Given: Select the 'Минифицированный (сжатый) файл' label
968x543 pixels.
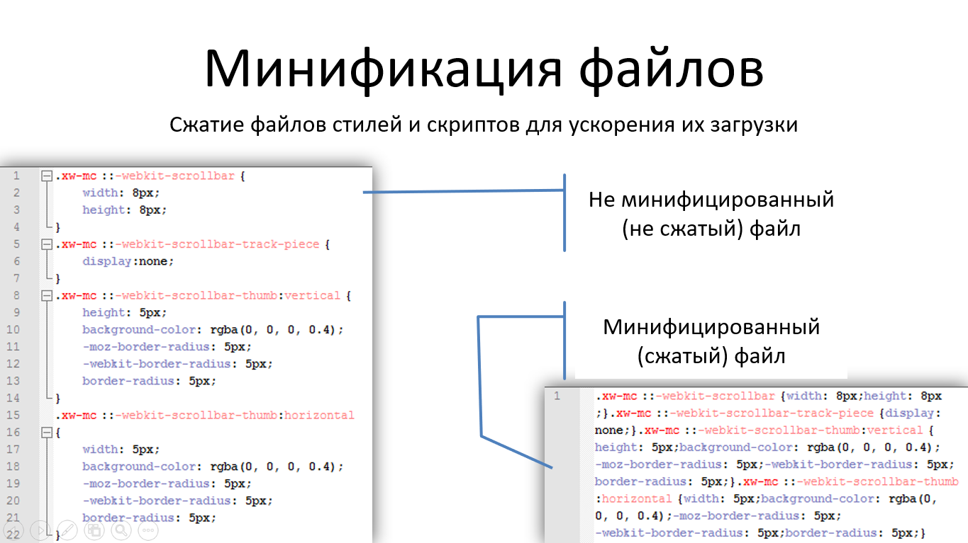Looking at the screenshot, I should [x=711, y=341].
